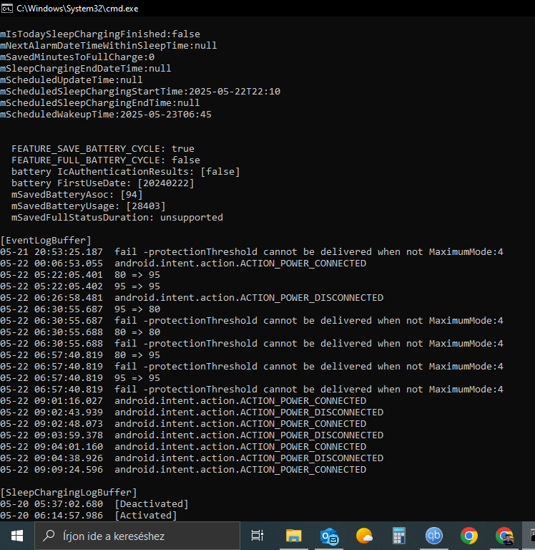Select the line mNextAlarmDateTimeWithinSleepTime:null
Image resolution: width=535 pixels, height=550 pixels.
[x=109, y=46]
